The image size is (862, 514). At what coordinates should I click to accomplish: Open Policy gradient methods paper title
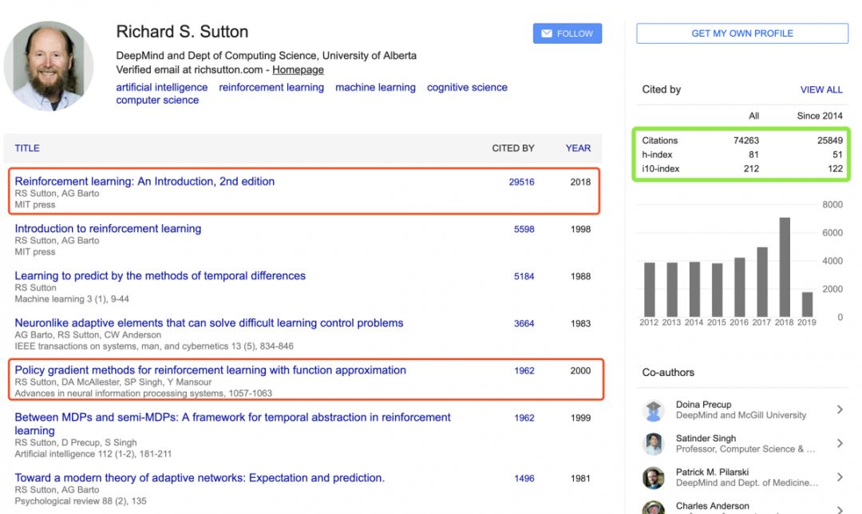click(x=210, y=370)
